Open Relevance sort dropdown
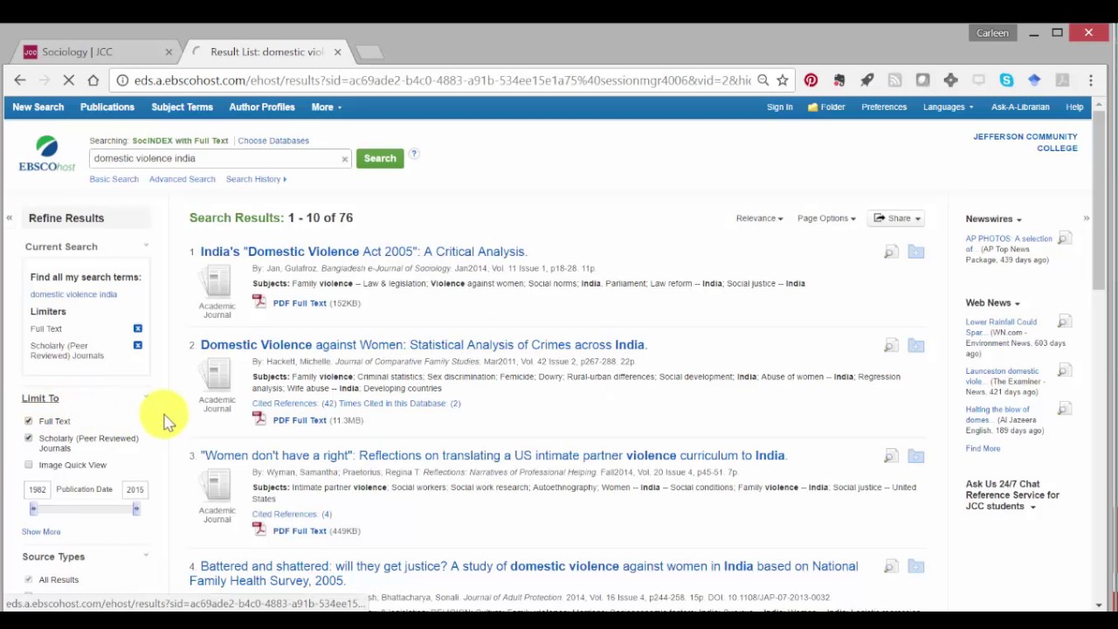 [x=759, y=218]
